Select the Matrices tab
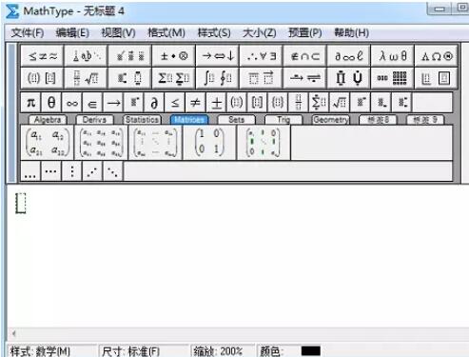This screenshot has width=469, height=357. 189,120
